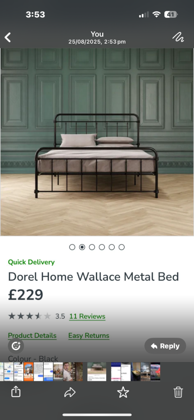Tap the Wi-Fi status icon

tap(157, 15)
